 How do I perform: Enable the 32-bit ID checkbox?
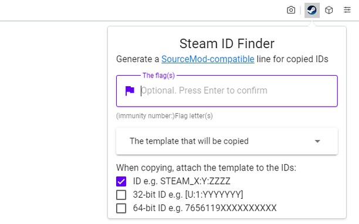click(x=121, y=195)
